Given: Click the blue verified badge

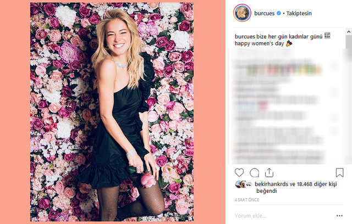Looking at the screenshot, I should (278, 14).
